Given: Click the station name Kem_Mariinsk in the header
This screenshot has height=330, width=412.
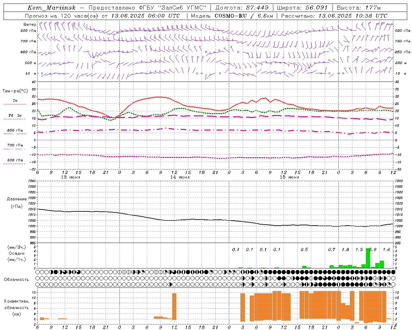Looking at the screenshot, I should point(51,8).
